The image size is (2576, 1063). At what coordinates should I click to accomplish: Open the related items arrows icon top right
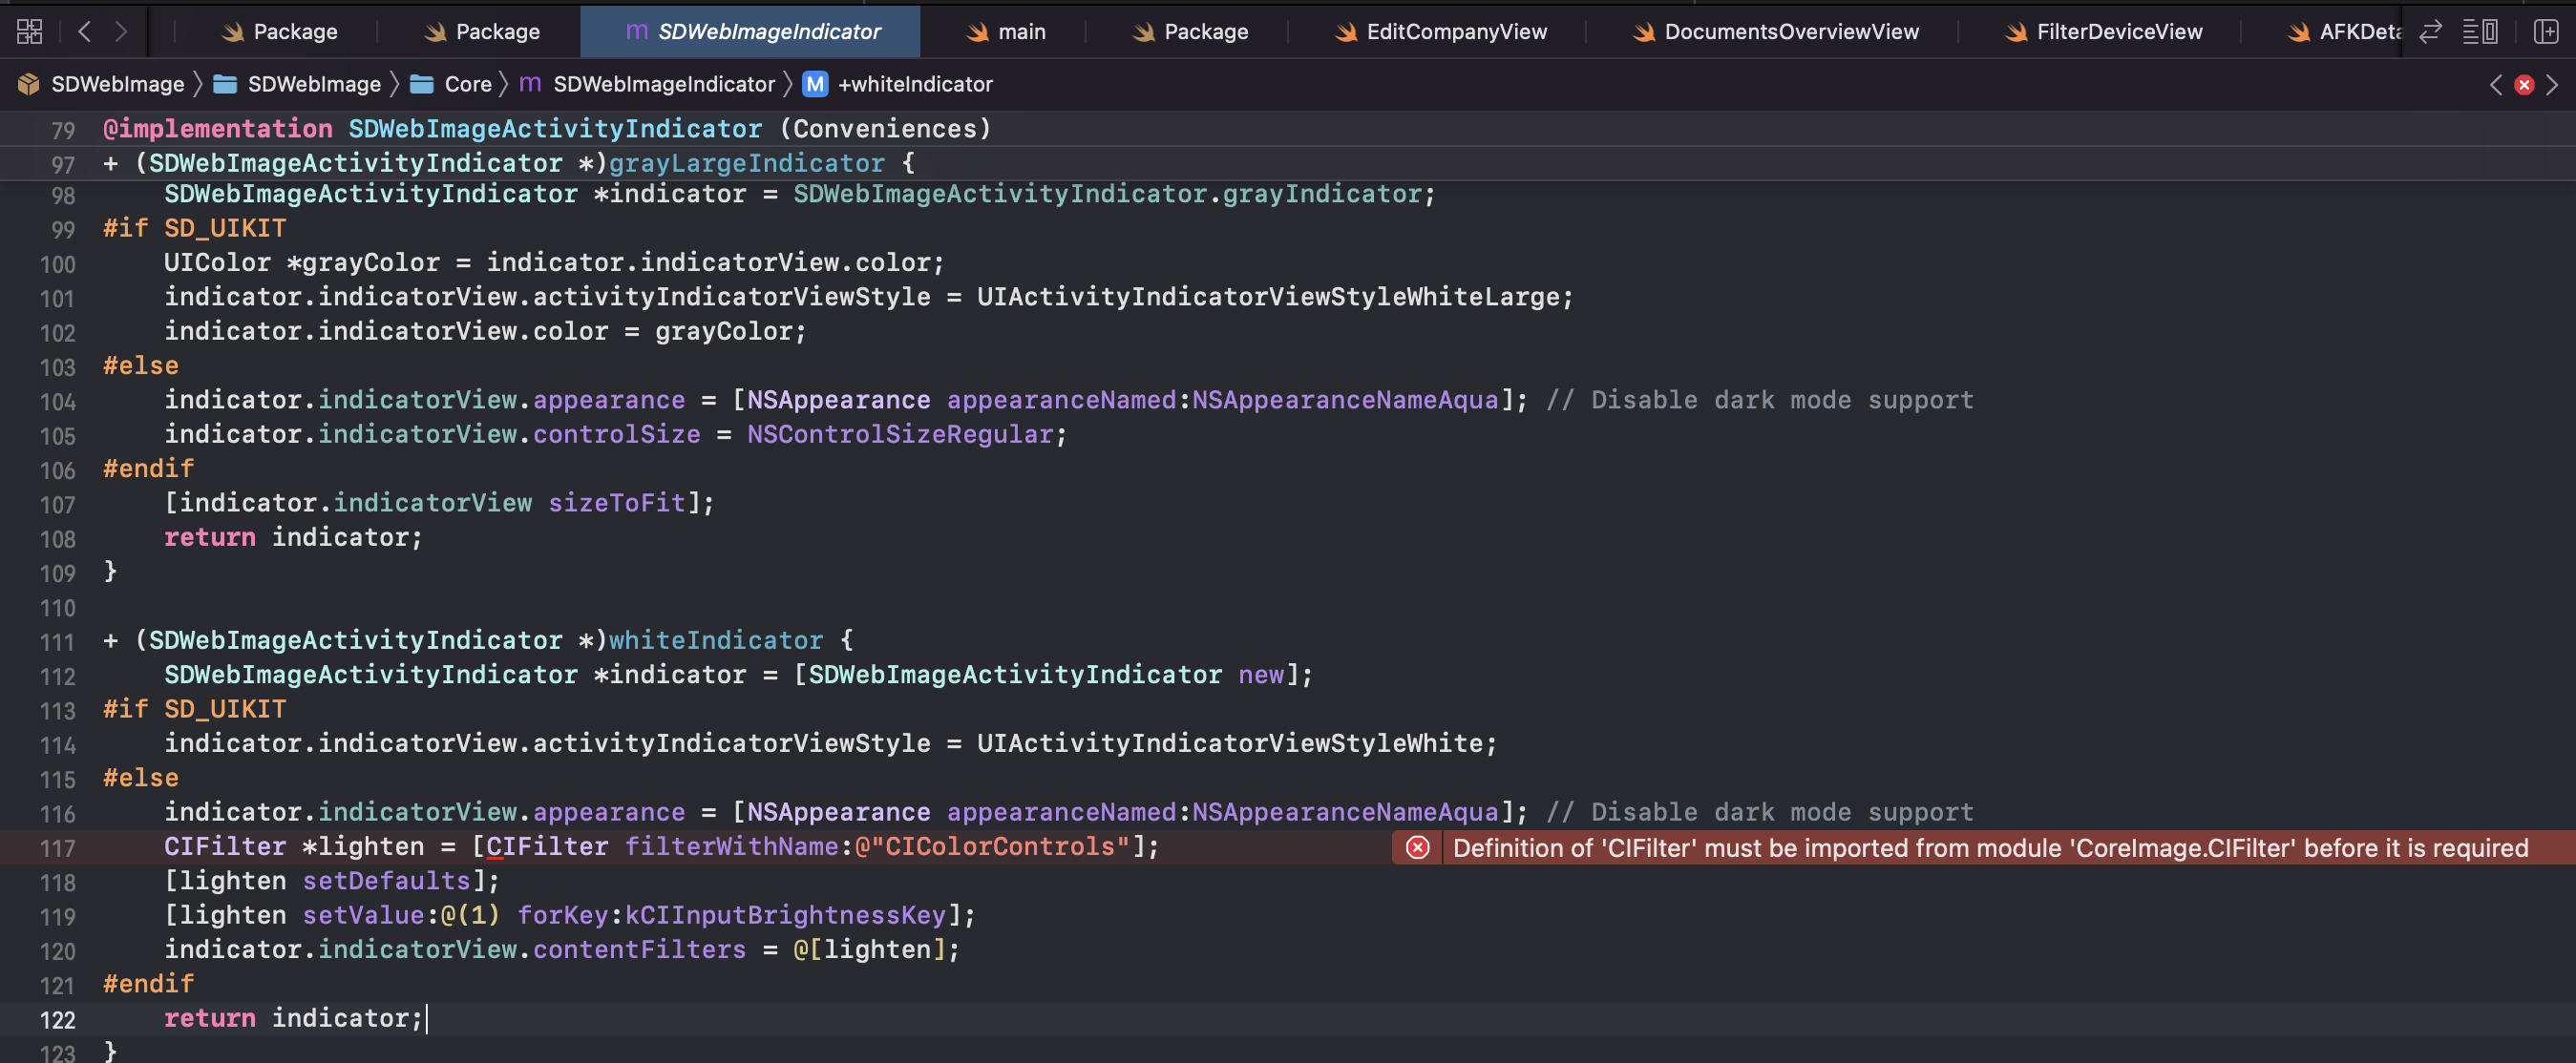click(x=2430, y=31)
